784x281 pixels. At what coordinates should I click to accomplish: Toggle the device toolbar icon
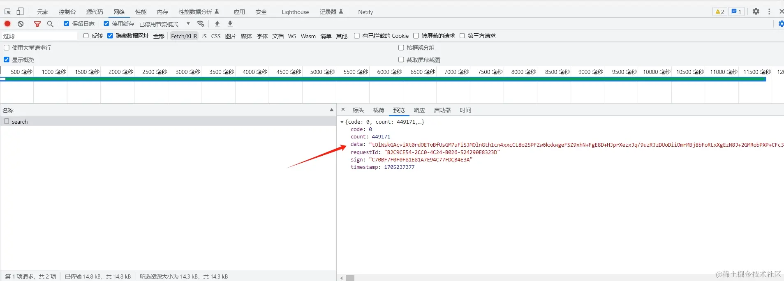coord(20,12)
